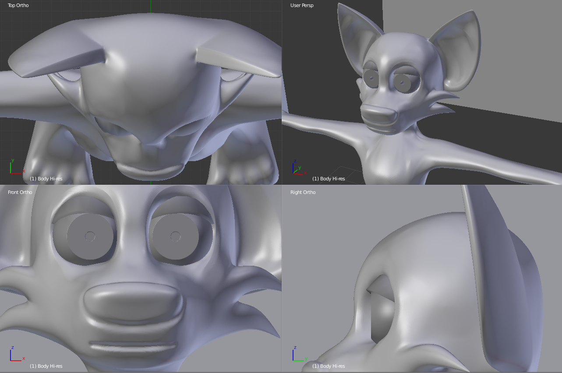Screen dimensions: 562x373
Task: Click the Top Ortho view label
Action: 18,5
